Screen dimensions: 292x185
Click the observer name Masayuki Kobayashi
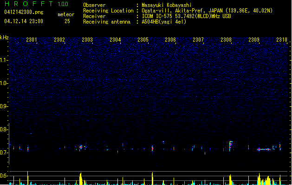pos(167,5)
